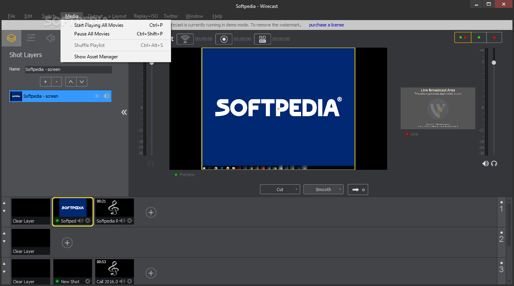Open the Smooth transition dropdown
The image size is (514, 286).
324,189
